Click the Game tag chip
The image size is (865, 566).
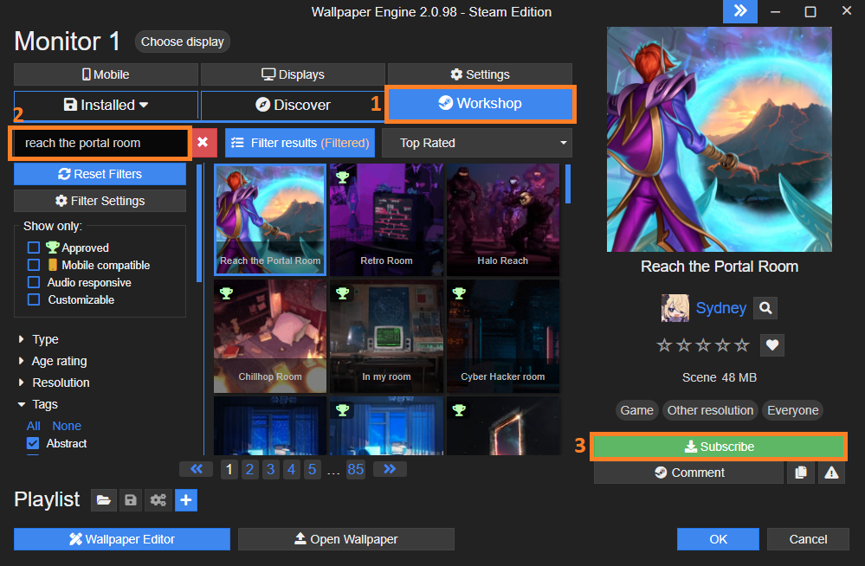(x=636, y=410)
